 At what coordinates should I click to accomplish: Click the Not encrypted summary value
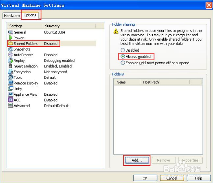56,72
